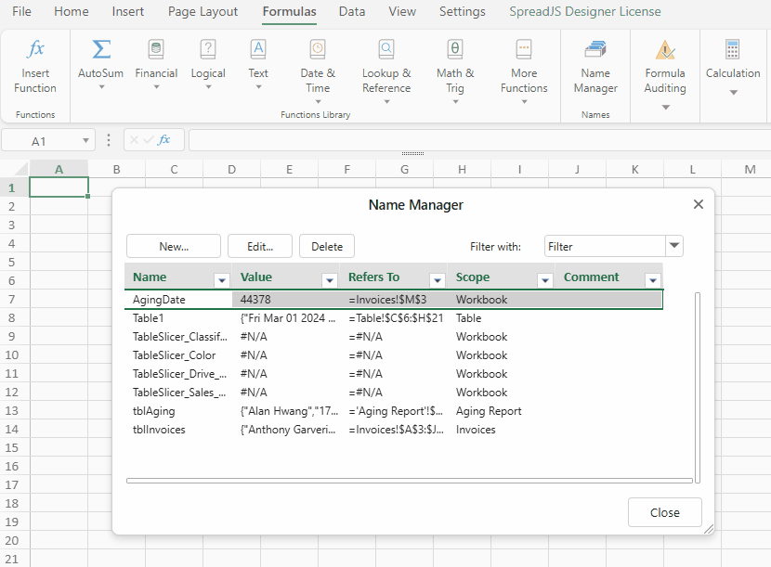The image size is (771, 567).
Task: Open the Financial functions library
Action: tap(156, 64)
